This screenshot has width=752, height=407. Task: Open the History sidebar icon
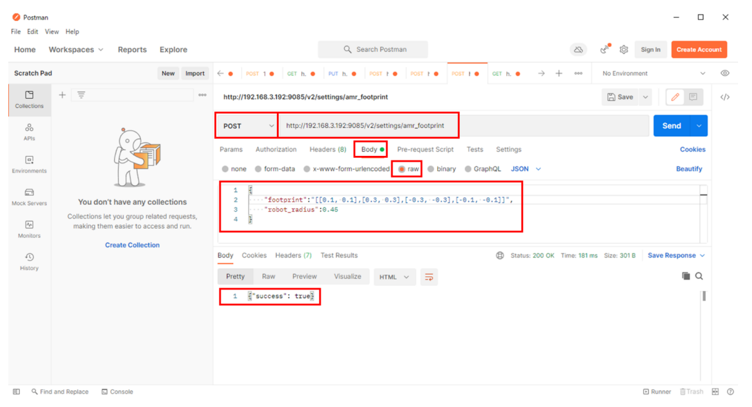pyautogui.click(x=29, y=261)
